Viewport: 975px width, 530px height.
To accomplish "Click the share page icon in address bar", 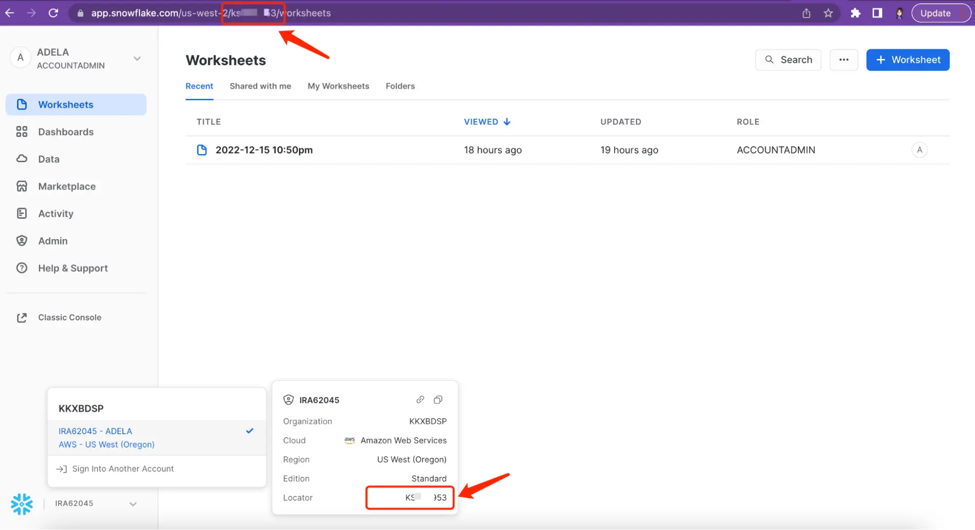I will point(806,13).
